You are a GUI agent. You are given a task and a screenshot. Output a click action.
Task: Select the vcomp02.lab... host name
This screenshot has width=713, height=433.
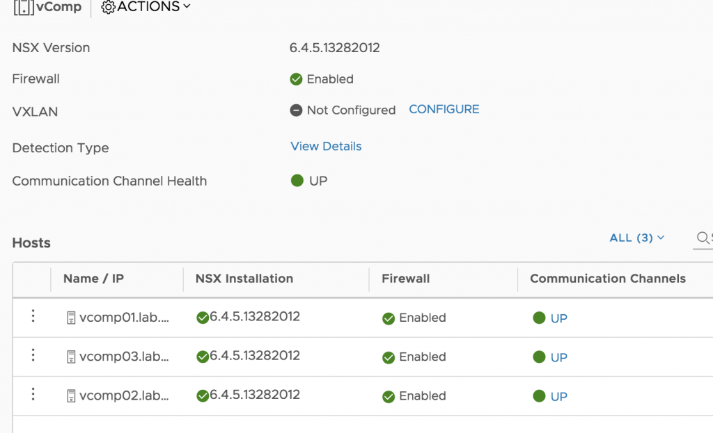tap(124, 395)
